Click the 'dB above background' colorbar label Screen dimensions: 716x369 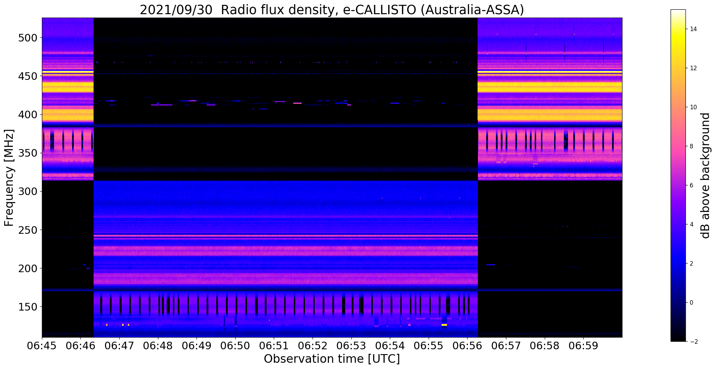click(705, 176)
